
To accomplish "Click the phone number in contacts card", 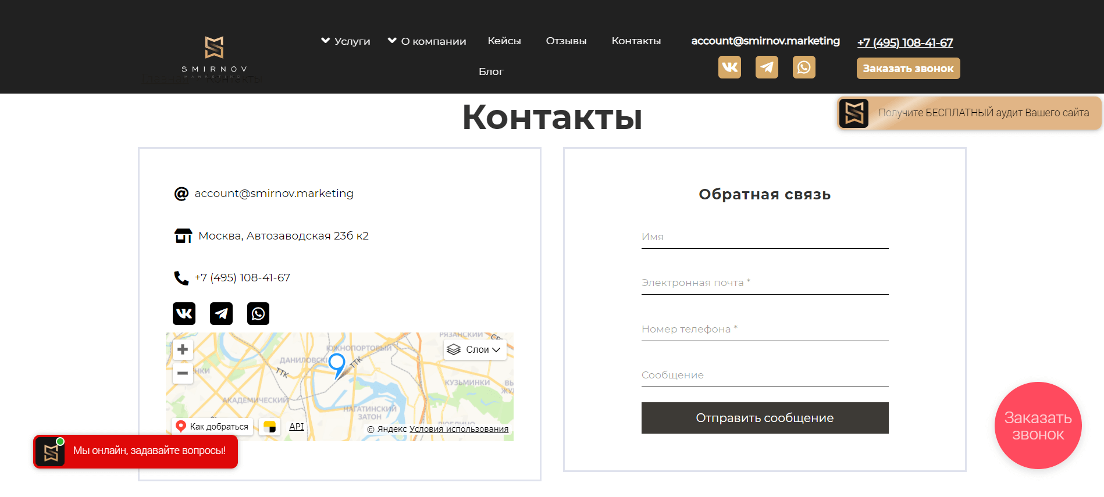I will 243,278.
